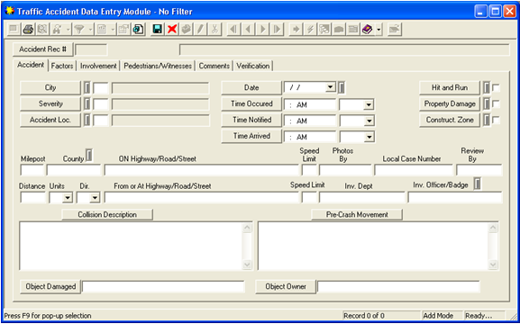
Task: Go to the first record arrow
Action: tap(233, 30)
